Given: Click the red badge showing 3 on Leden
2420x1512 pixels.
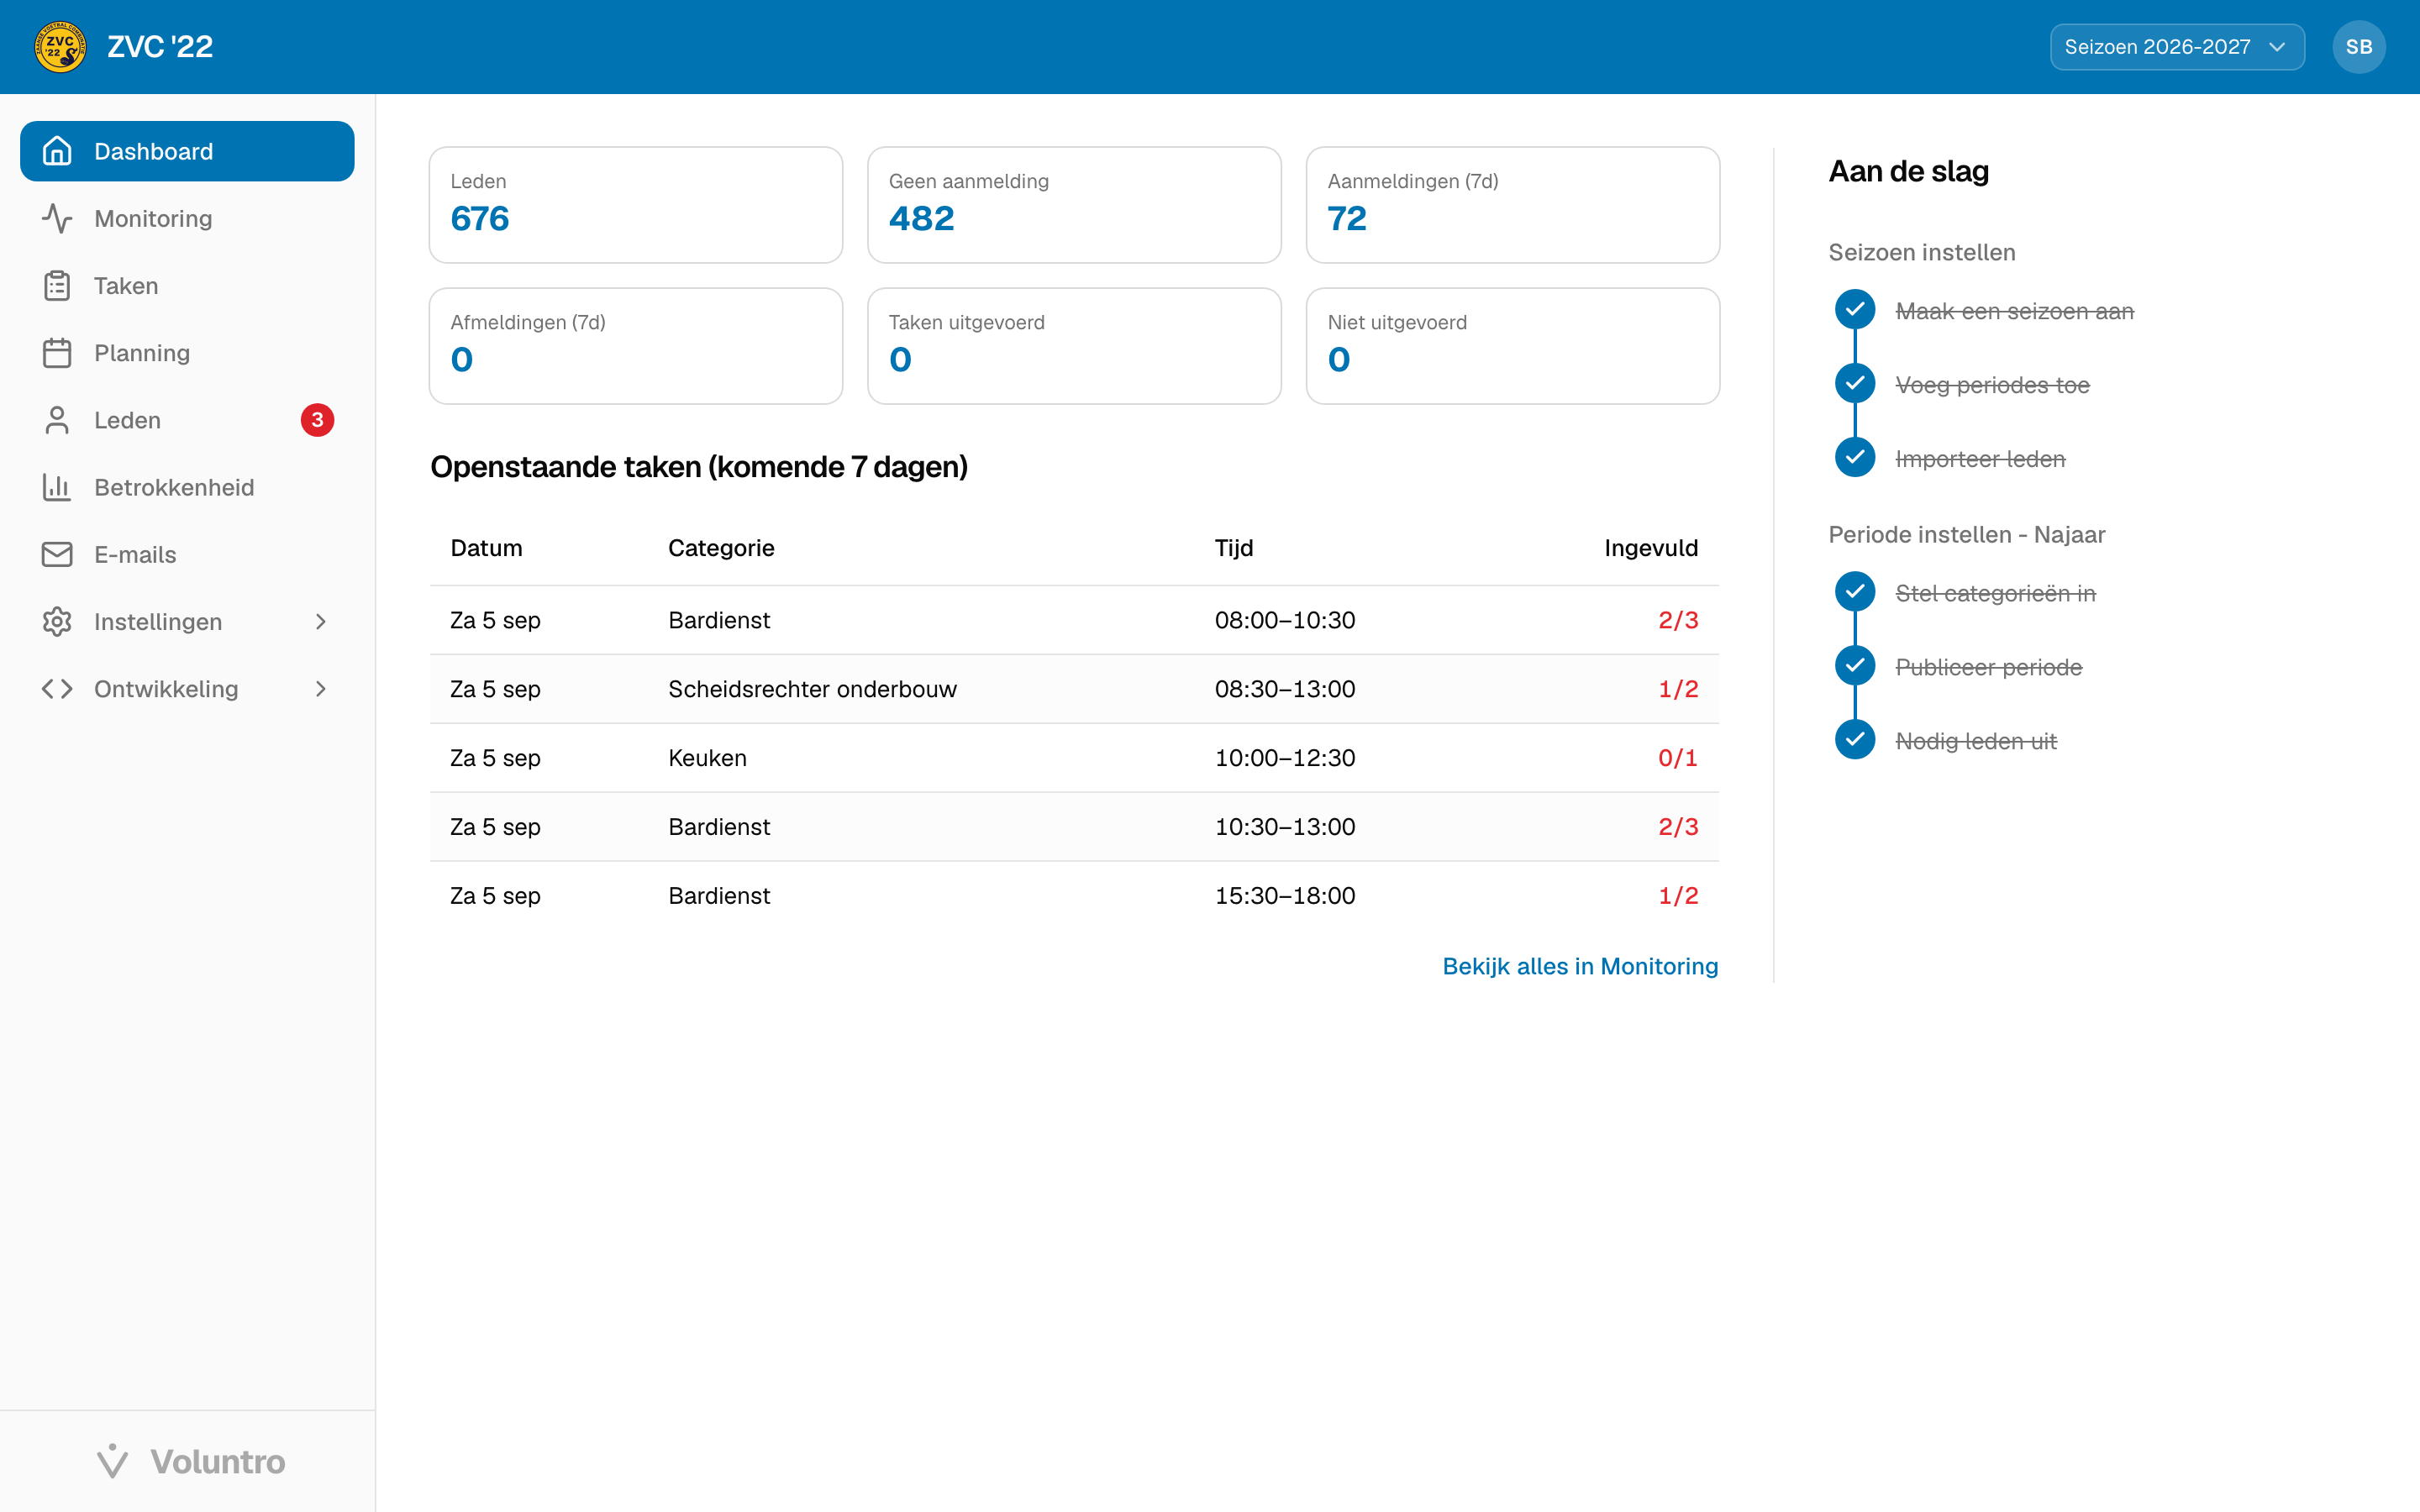Looking at the screenshot, I should pyautogui.click(x=317, y=420).
